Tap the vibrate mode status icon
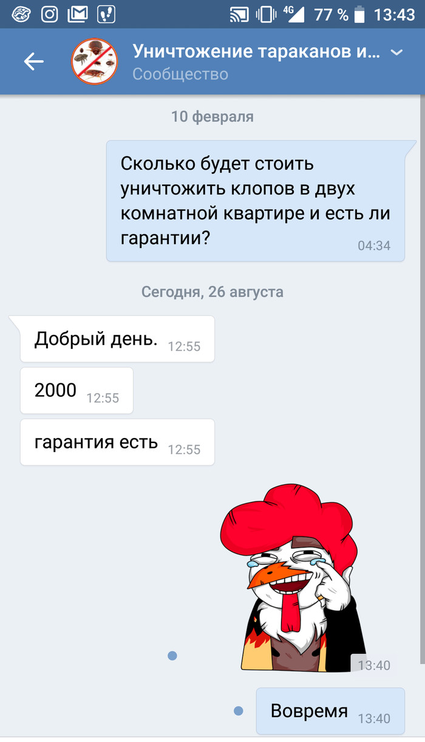The height and width of the screenshot is (742, 425). (267, 14)
